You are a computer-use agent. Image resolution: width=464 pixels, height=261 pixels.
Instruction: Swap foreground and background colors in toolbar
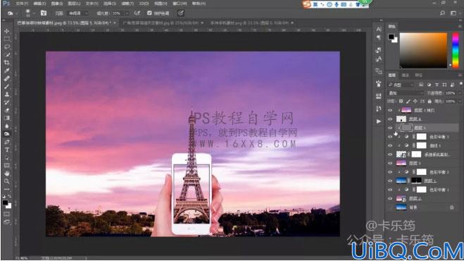[9, 196]
